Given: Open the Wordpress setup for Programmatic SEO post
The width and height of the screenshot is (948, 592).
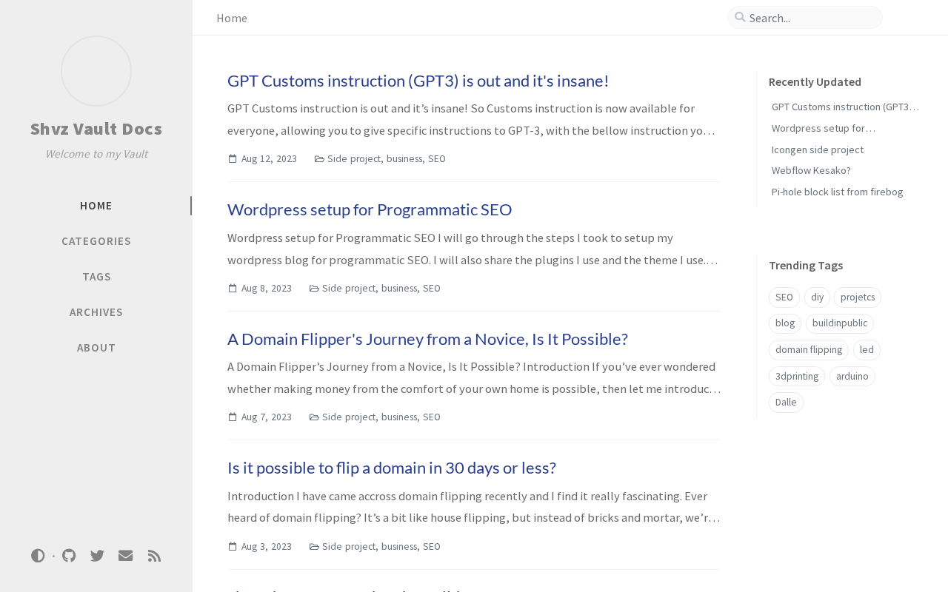Looking at the screenshot, I should (370, 209).
